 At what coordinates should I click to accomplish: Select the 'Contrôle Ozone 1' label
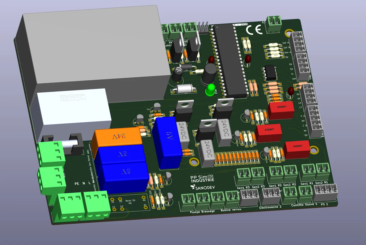[304, 205]
